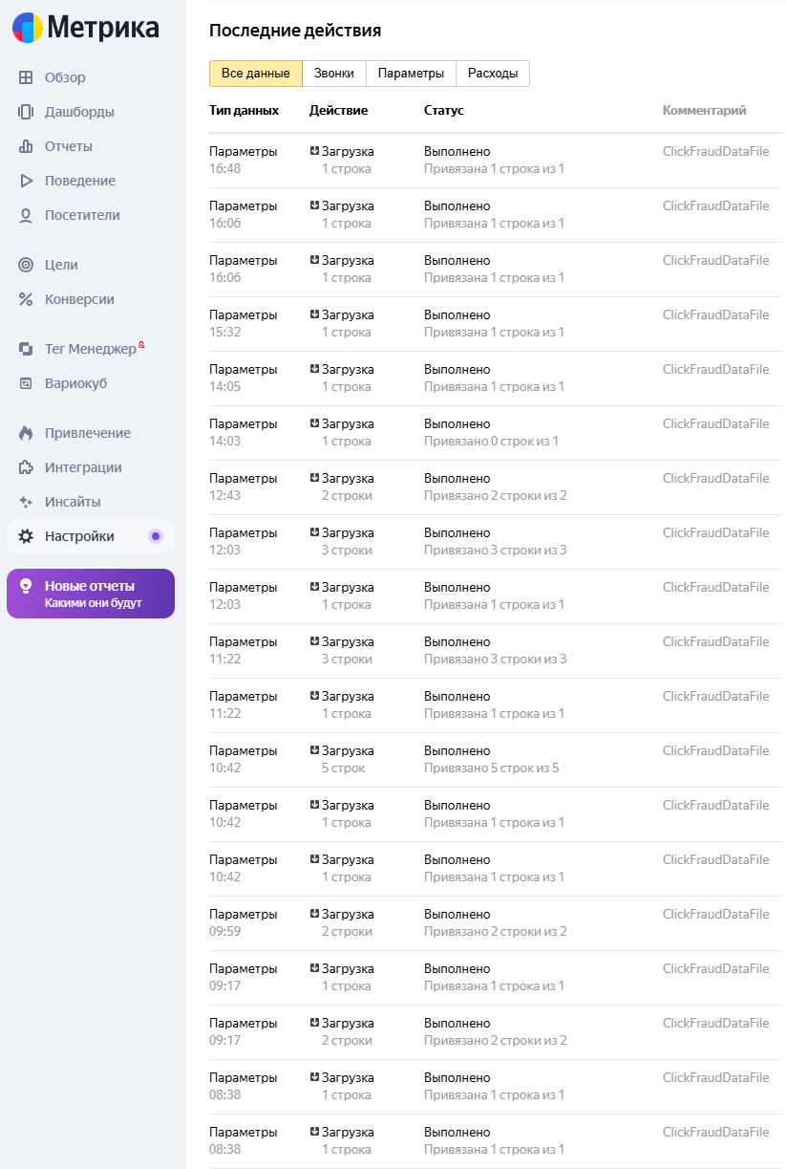Click the Цели target icon

26,265
